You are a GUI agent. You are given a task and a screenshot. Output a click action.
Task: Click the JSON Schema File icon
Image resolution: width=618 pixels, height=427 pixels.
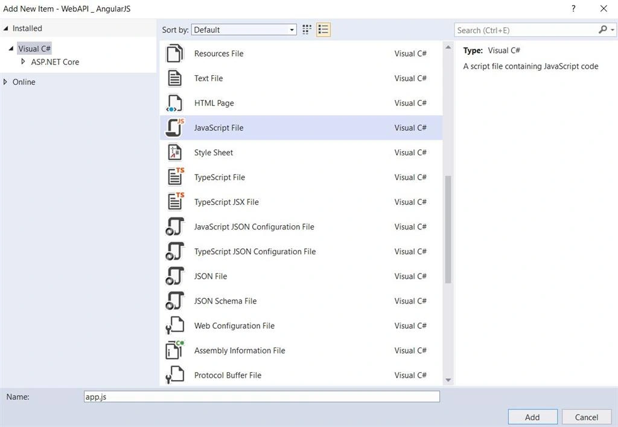point(174,301)
